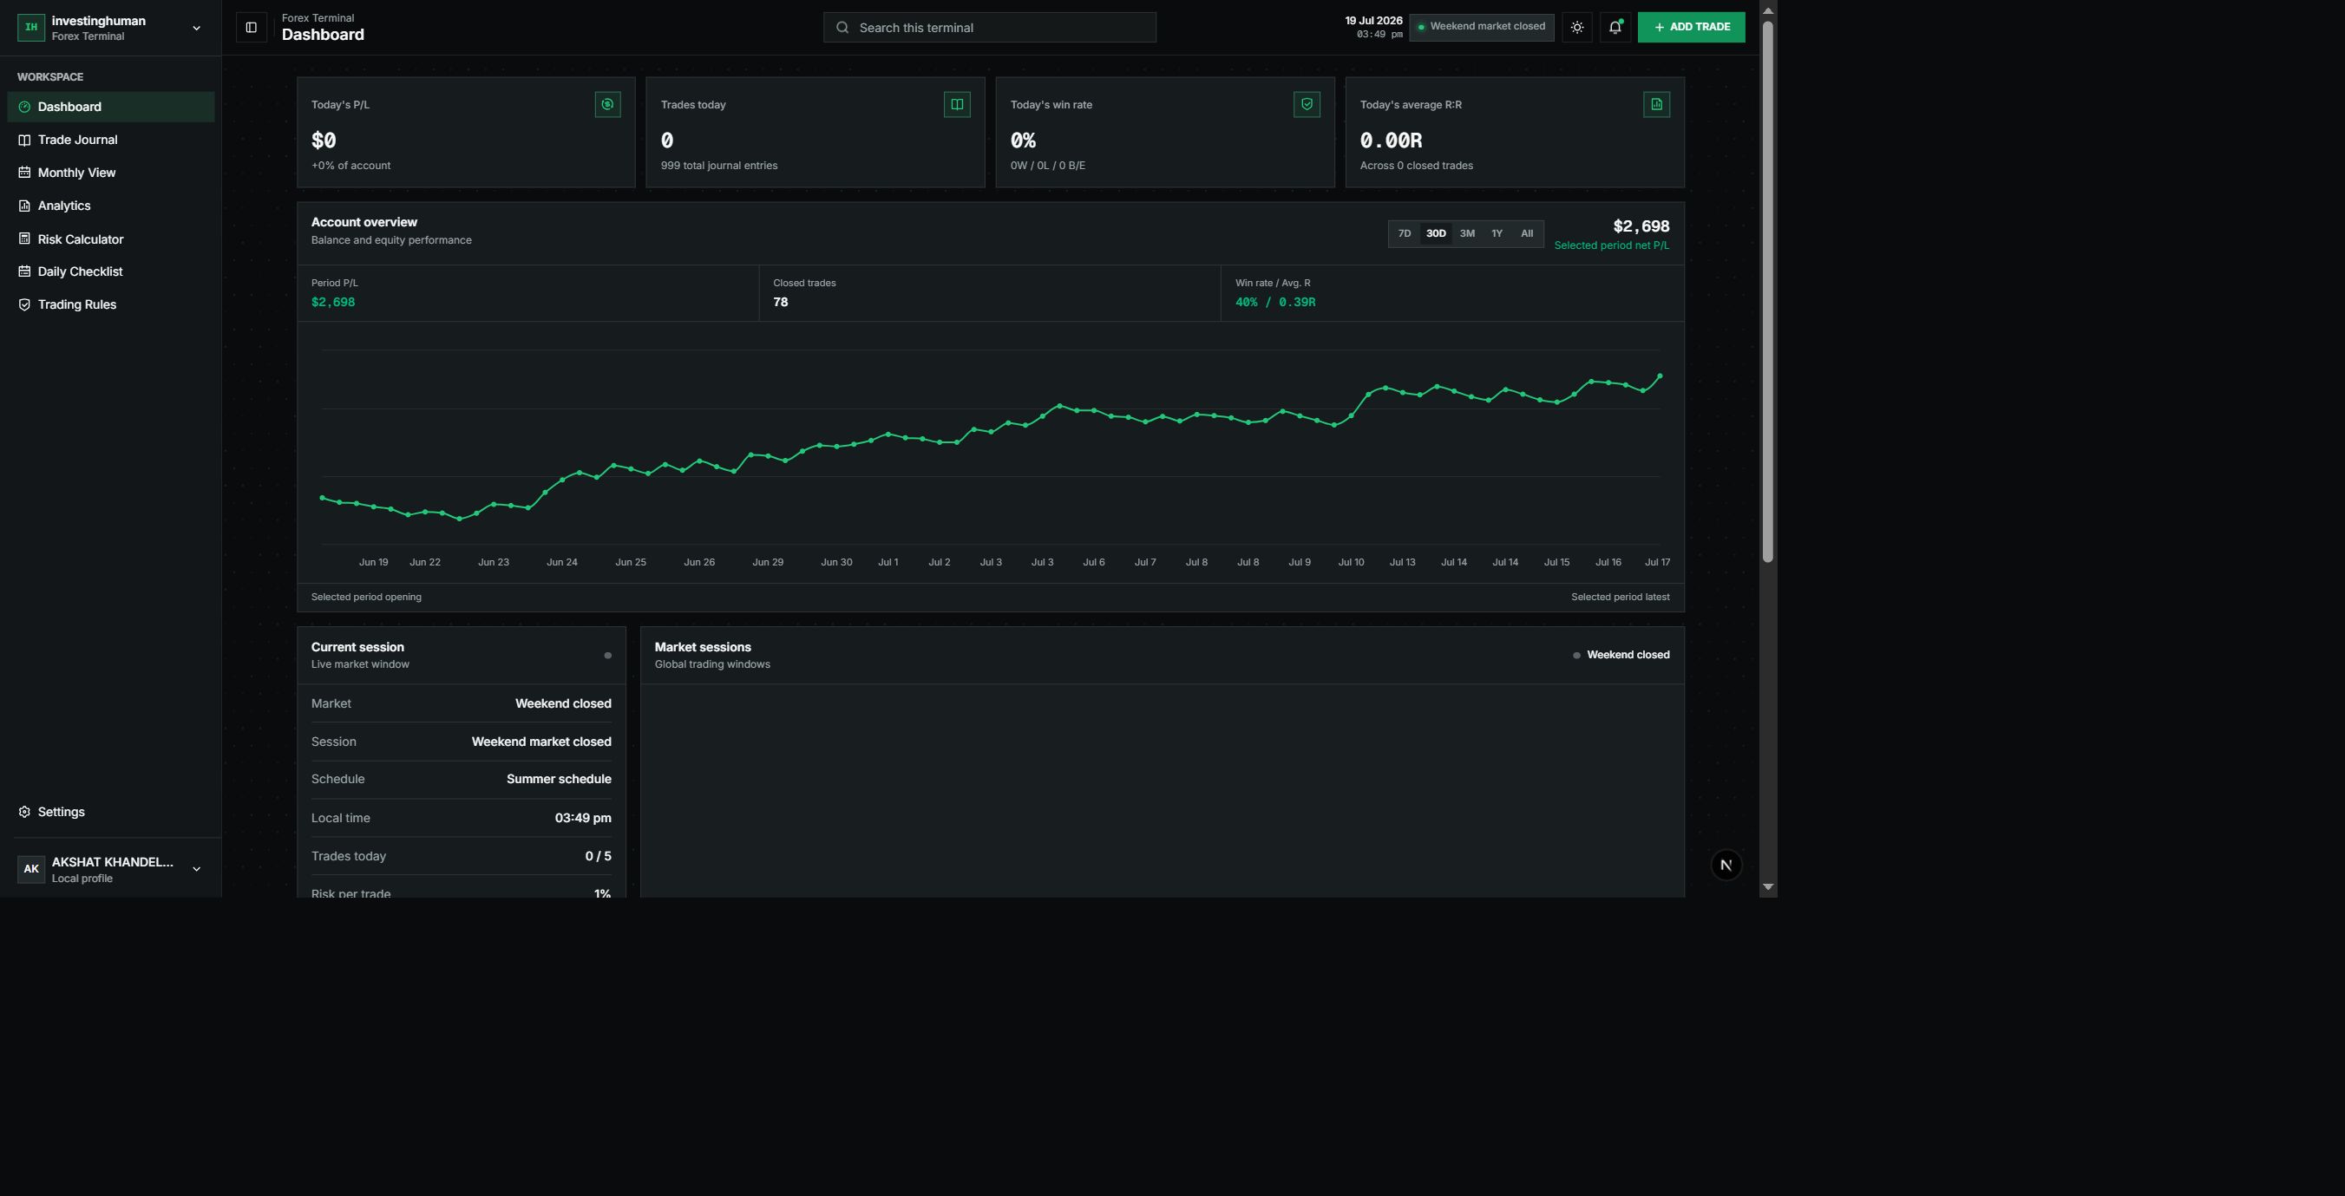Click the 40% / 0.39R win rate value
This screenshot has width=2345, height=1196.
pos(1274,302)
